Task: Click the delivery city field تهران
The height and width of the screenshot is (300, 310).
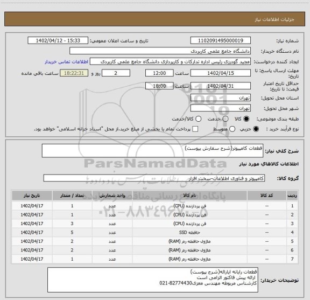Action: point(221,108)
